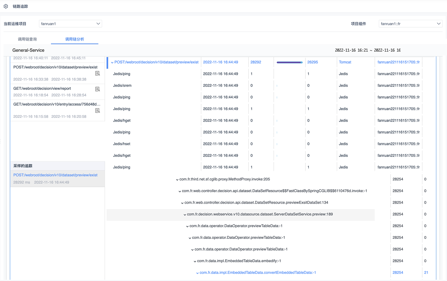Click the 28295 value link
The image size is (447, 281).
pos(312,62)
